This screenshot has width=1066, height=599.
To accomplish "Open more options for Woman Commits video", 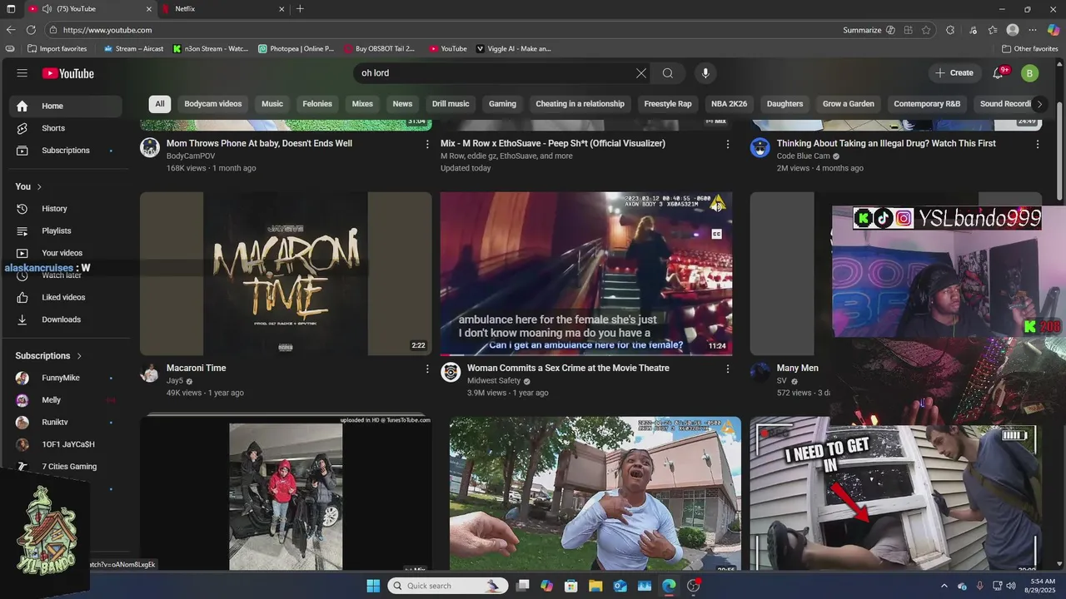I will (x=727, y=369).
